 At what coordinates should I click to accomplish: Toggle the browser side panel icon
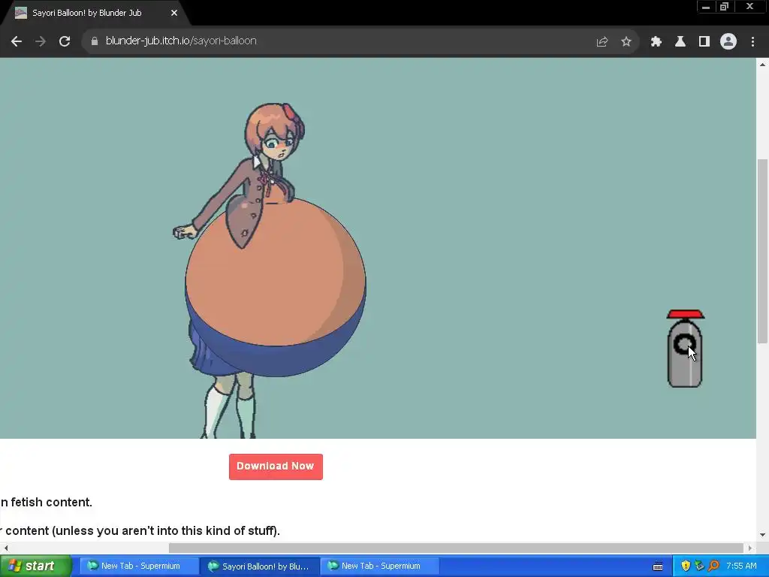tap(704, 42)
